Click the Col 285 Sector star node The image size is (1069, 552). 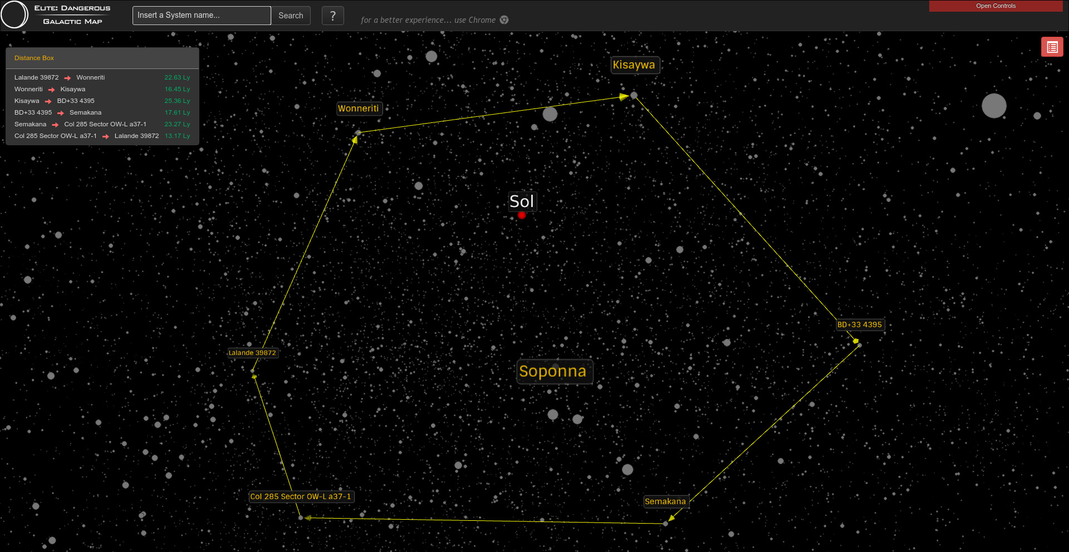(x=301, y=518)
